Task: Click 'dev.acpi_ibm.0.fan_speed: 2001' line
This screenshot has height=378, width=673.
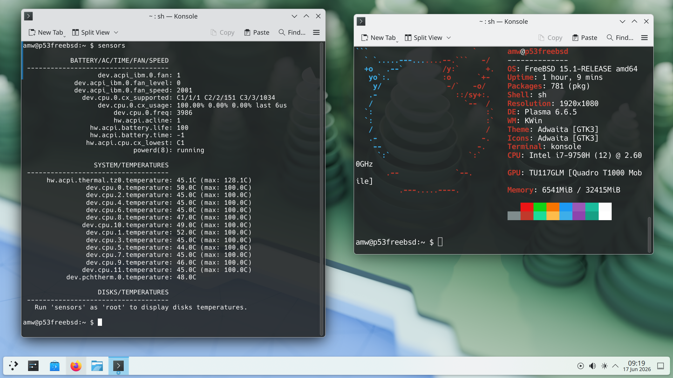Action: 133,90
